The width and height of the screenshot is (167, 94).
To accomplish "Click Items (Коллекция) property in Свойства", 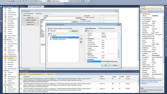I will (x=152, y=55).
